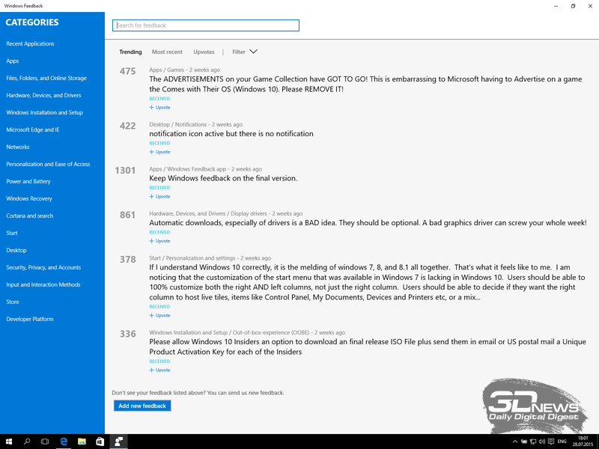The width and height of the screenshot is (599, 449).
Task: Open the Store taskbar icon
Action: pos(100,442)
